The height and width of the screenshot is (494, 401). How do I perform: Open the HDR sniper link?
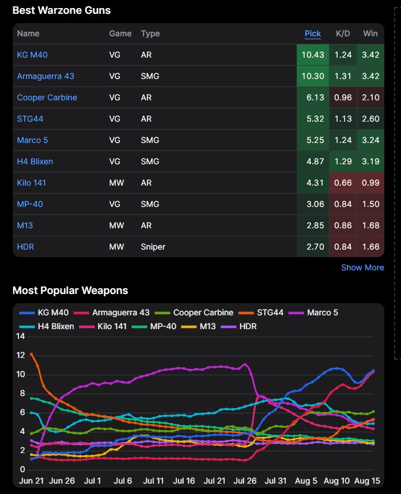[25, 247]
